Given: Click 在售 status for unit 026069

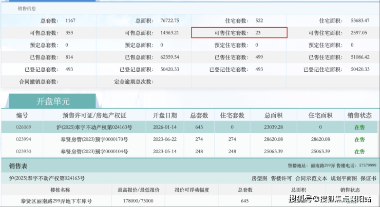Looking at the screenshot, I should [359, 127].
